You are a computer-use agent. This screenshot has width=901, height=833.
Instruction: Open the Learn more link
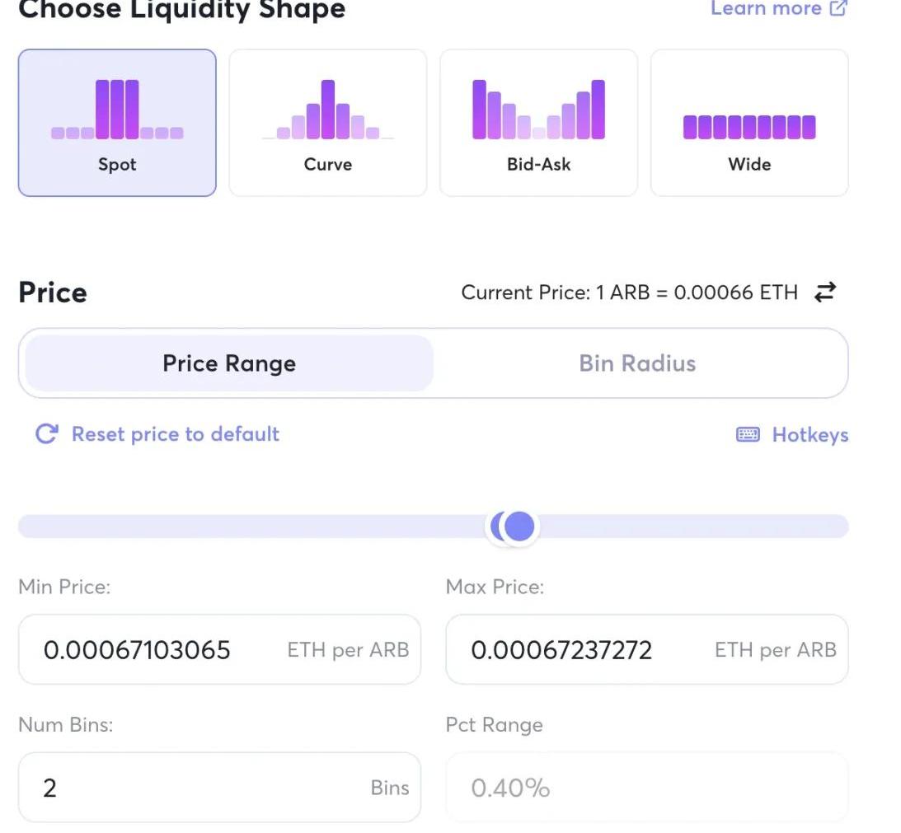tap(766, 9)
